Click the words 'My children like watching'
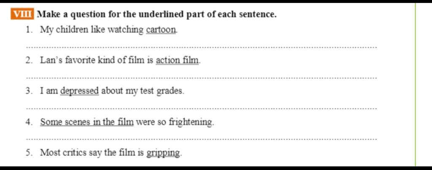This screenshot has height=170, width=432. [92, 29]
